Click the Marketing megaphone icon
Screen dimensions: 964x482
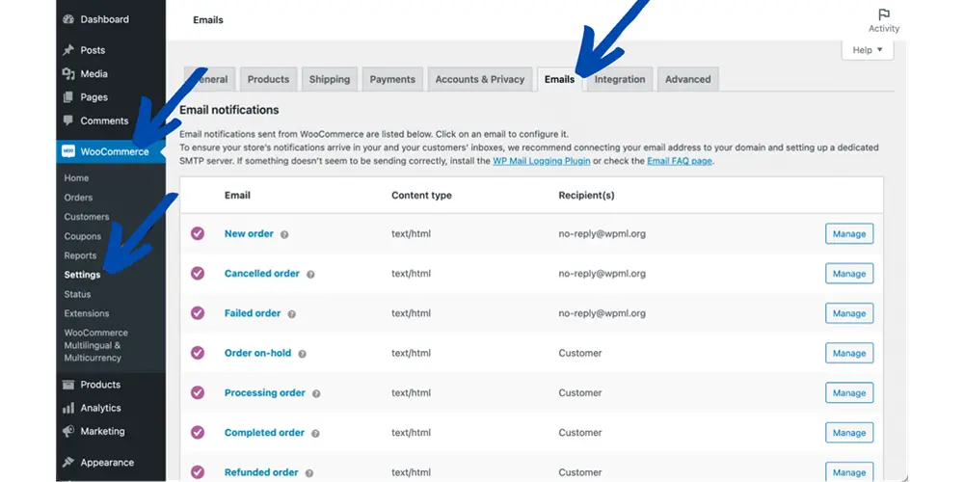click(68, 432)
